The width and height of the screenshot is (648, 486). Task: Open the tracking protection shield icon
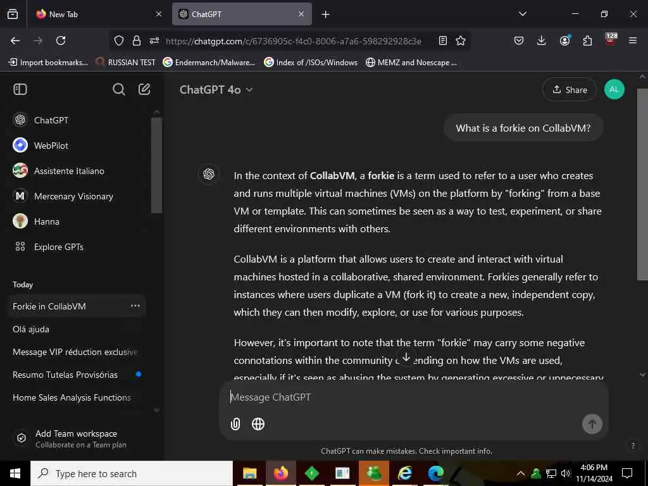click(119, 40)
